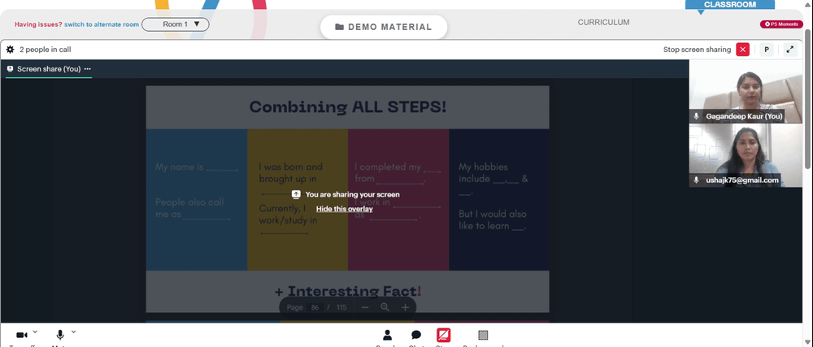This screenshot has height=347, width=813.
Task: Mute the microphone
Action: 60,335
